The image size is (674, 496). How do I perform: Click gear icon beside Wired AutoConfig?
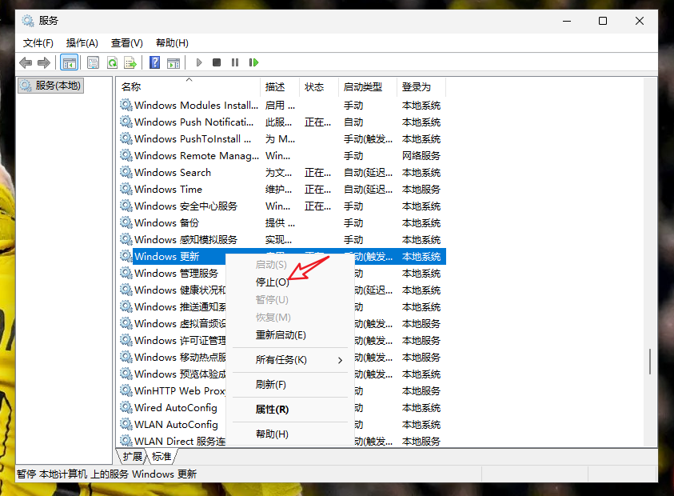pyautogui.click(x=126, y=408)
